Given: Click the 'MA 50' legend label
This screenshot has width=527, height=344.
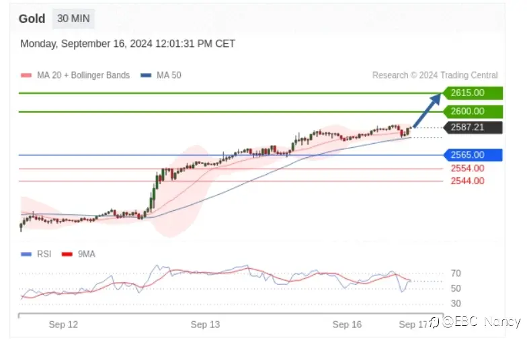Looking at the screenshot, I should (169, 75).
